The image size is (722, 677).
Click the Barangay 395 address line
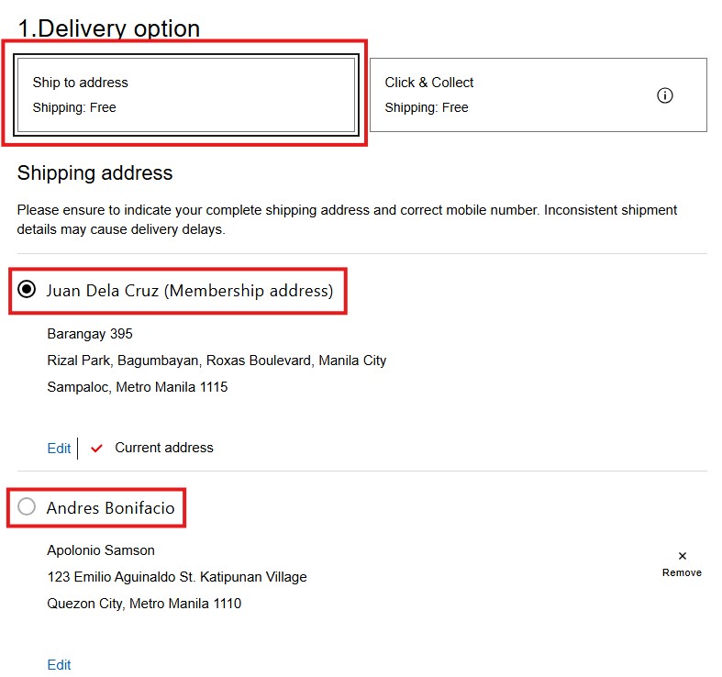90,333
